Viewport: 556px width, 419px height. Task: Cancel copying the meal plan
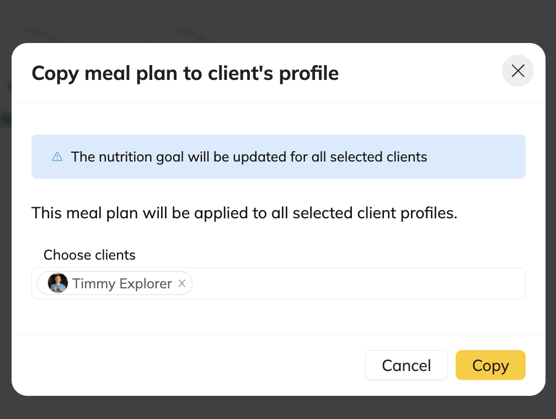coord(406,365)
